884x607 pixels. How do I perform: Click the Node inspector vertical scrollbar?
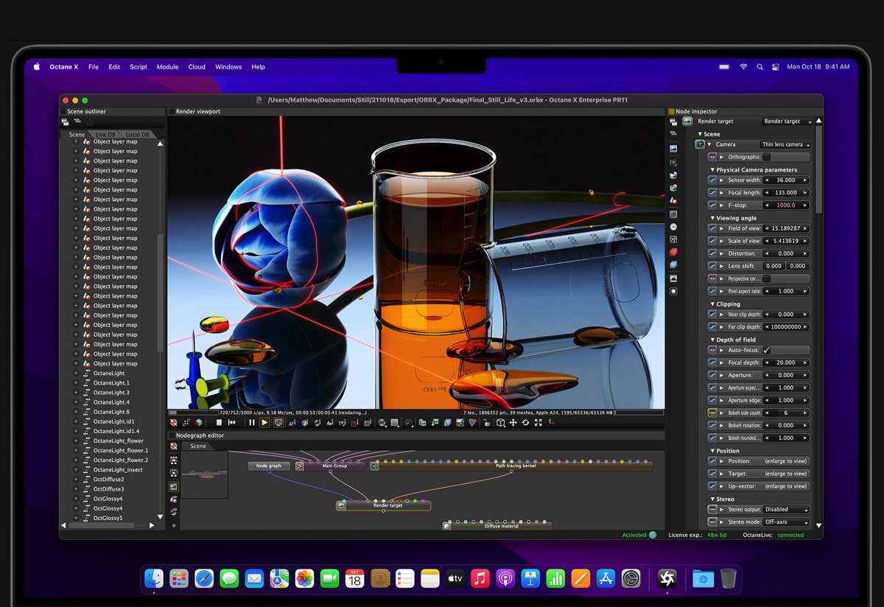click(818, 169)
